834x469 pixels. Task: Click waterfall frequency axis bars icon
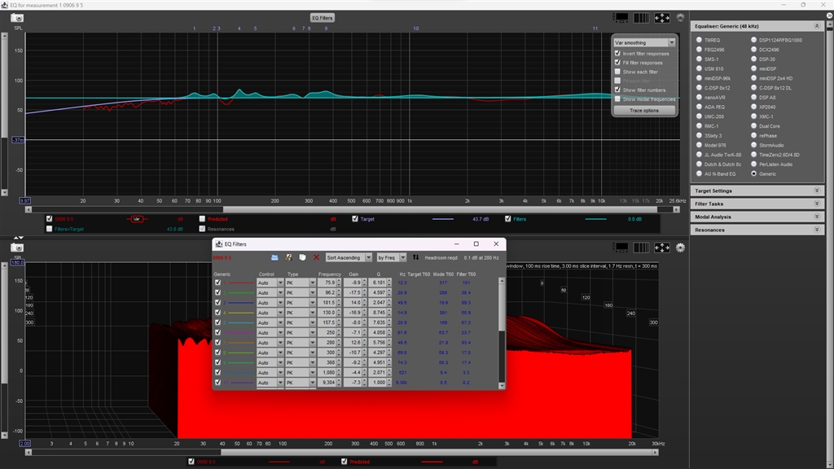[x=641, y=248]
